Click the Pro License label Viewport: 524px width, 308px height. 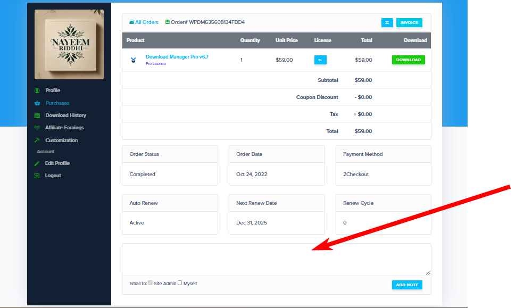(x=156, y=64)
